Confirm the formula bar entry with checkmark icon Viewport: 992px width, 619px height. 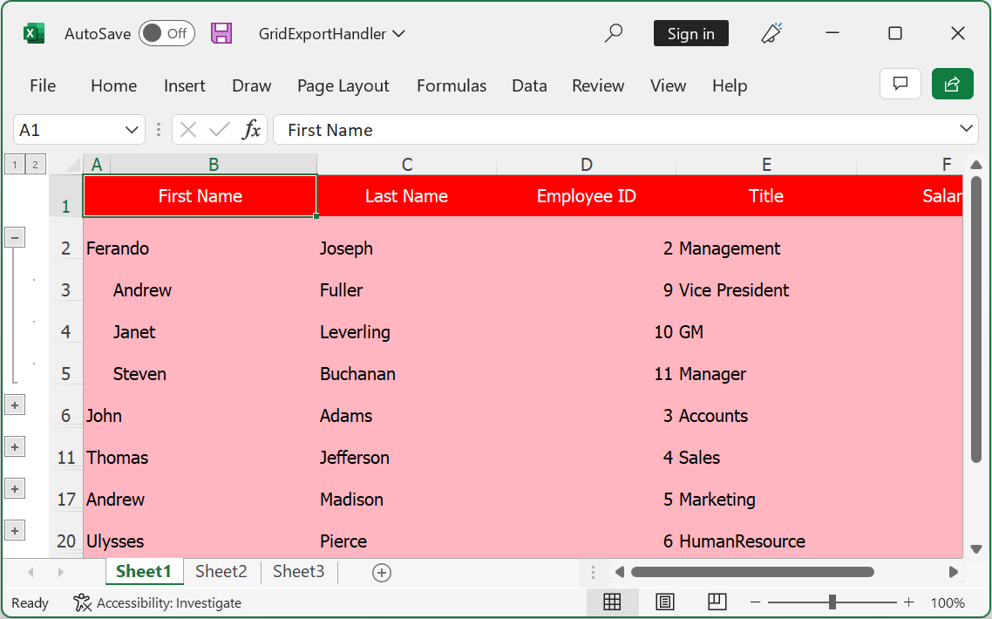pyautogui.click(x=219, y=130)
